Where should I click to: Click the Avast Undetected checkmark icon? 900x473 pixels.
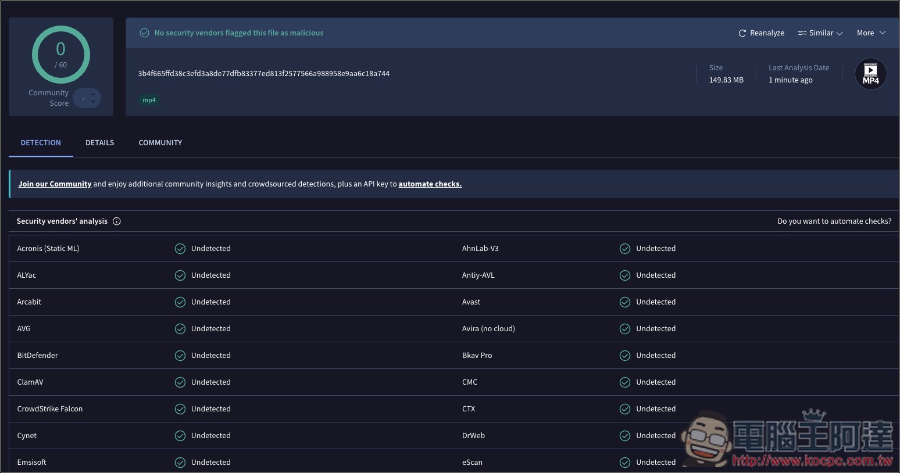[625, 302]
